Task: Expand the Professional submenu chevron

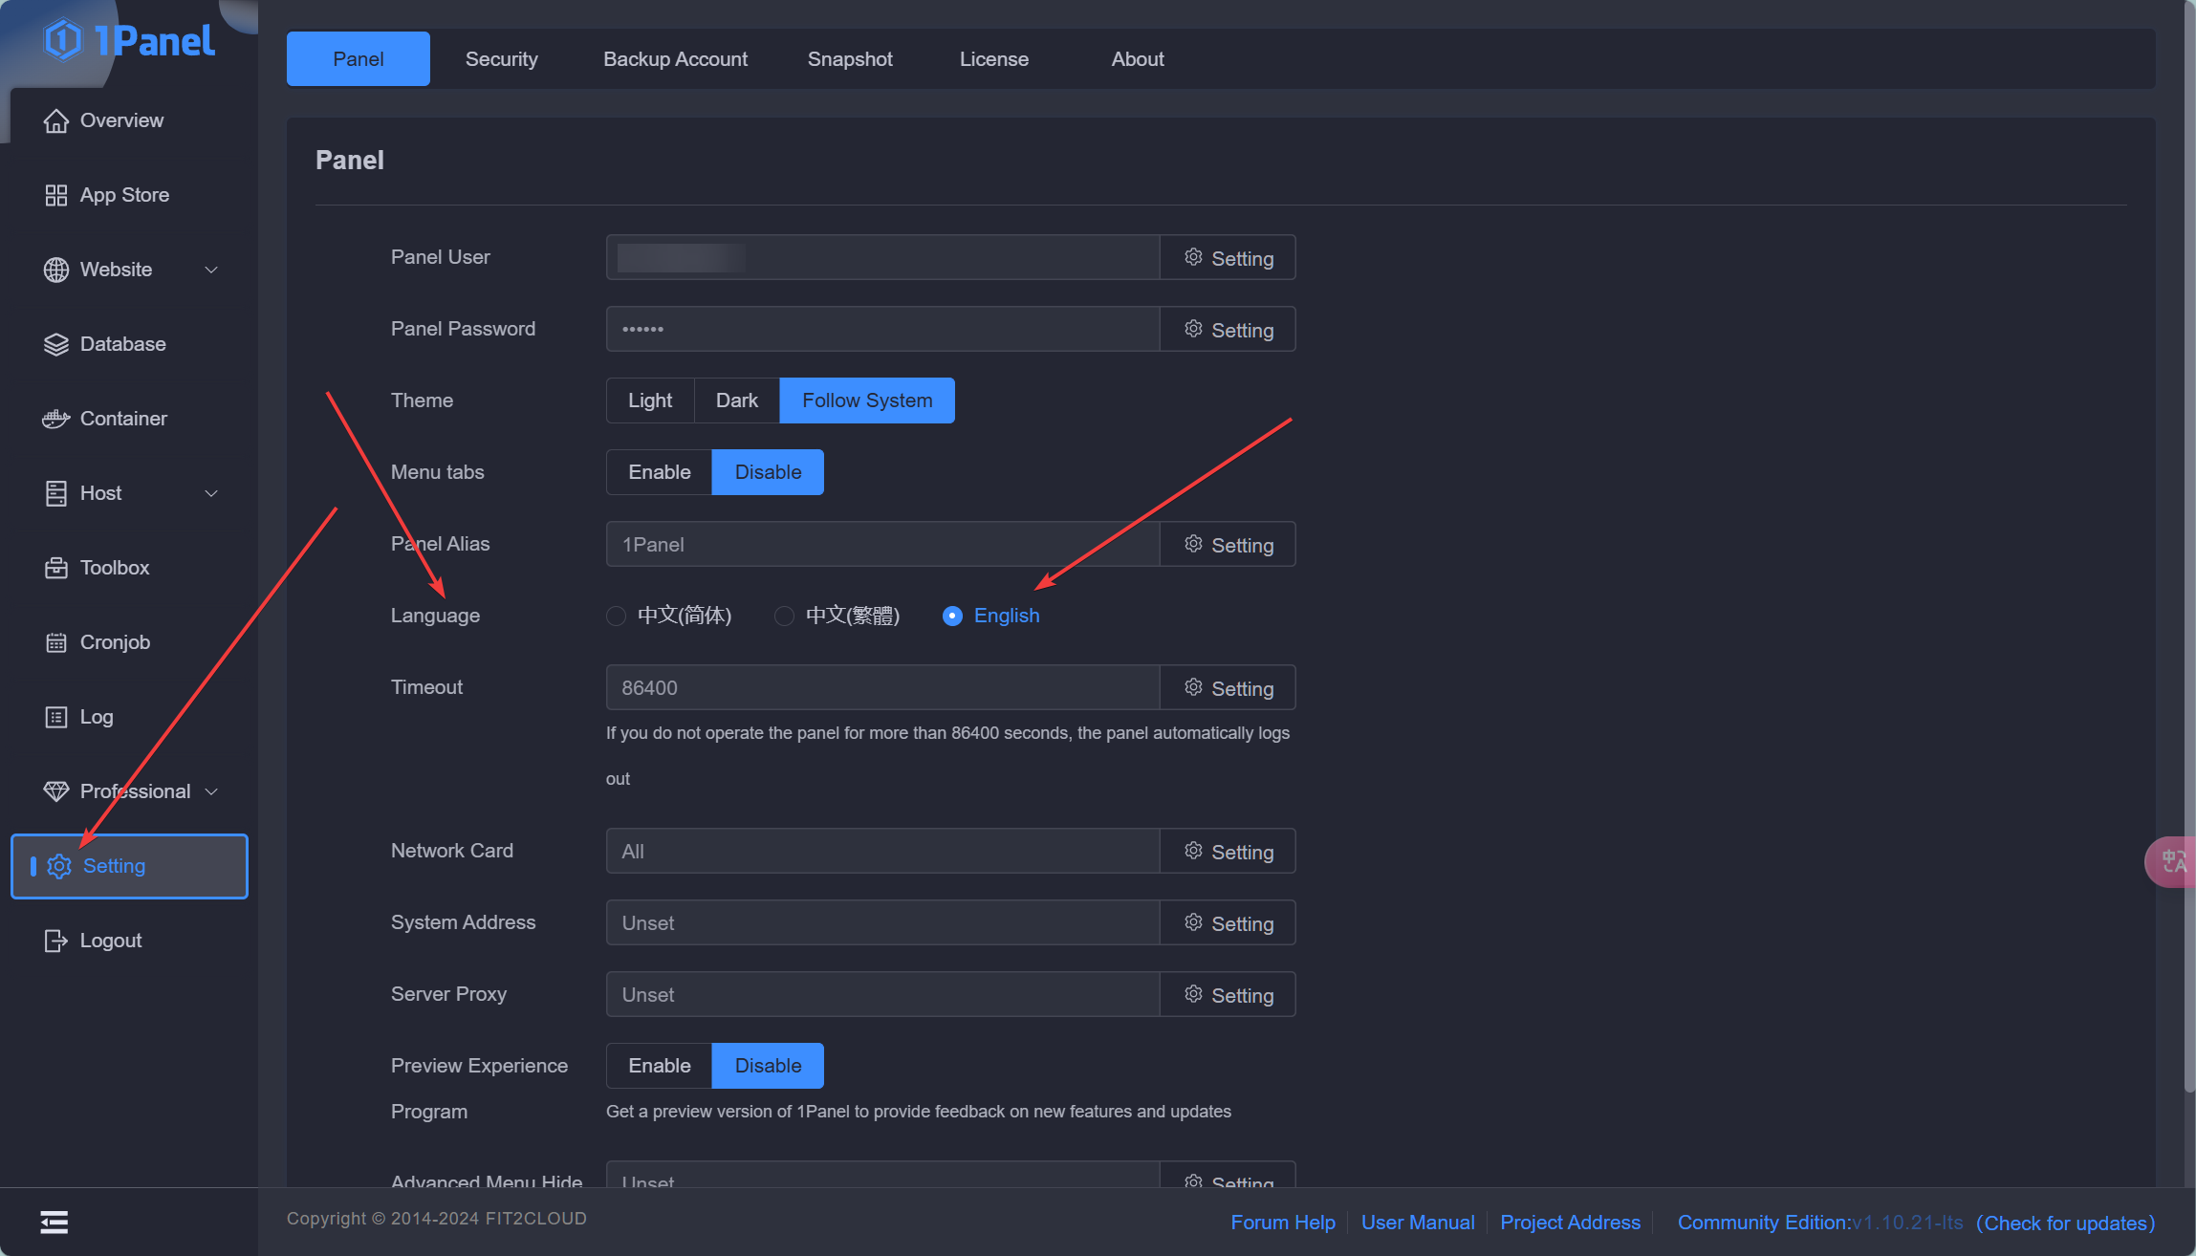Action: click(x=212, y=791)
